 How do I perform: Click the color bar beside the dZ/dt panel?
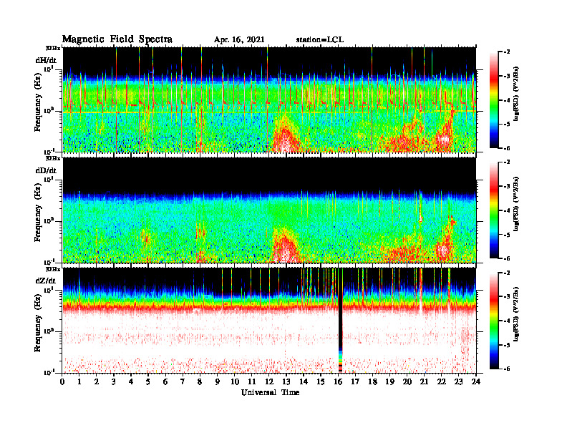click(x=494, y=321)
